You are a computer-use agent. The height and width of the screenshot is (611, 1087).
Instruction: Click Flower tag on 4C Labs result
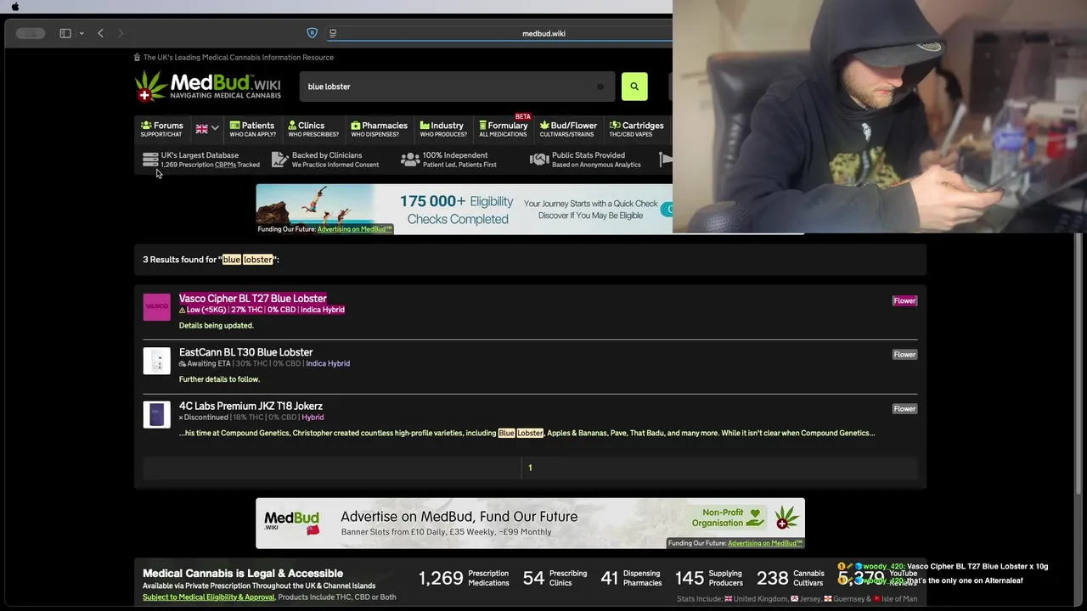point(904,409)
